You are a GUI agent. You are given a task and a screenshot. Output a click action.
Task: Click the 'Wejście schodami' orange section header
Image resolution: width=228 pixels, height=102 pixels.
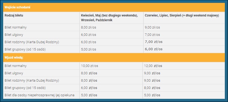(114, 7)
